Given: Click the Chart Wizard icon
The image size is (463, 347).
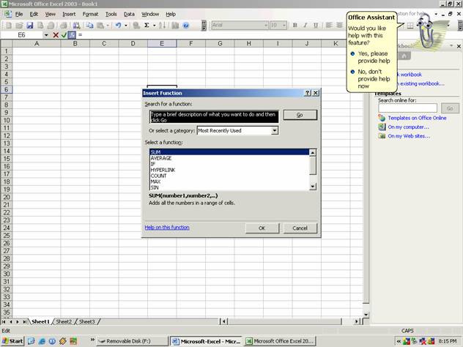Looking at the screenshot, I should (175, 26).
